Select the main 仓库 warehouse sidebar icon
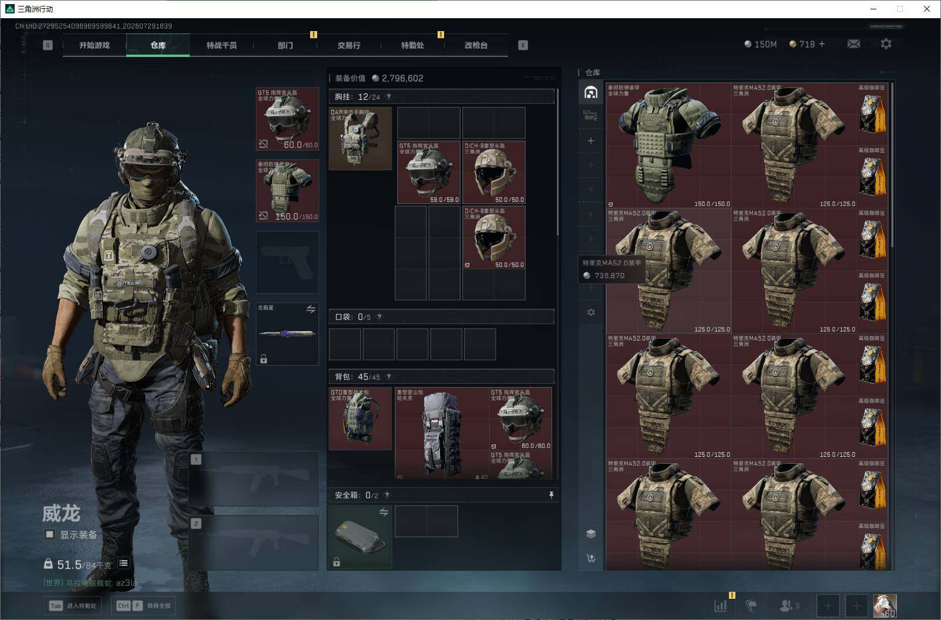 click(591, 92)
